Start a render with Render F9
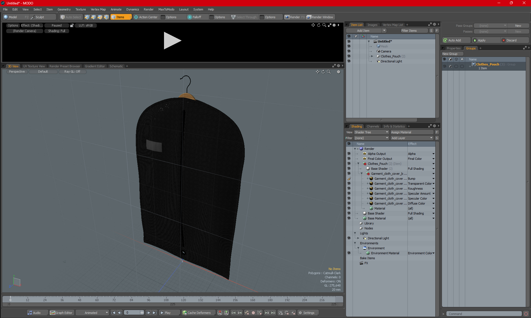The width and height of the screenshot is (531, 318). point(295,17)
